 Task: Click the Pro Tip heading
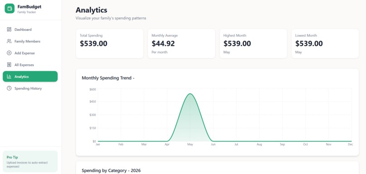click(x=12, y=157)
